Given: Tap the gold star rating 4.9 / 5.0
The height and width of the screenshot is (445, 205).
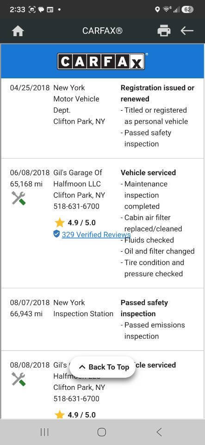Looking at the screenshot, I should click(x=75, y=223).
